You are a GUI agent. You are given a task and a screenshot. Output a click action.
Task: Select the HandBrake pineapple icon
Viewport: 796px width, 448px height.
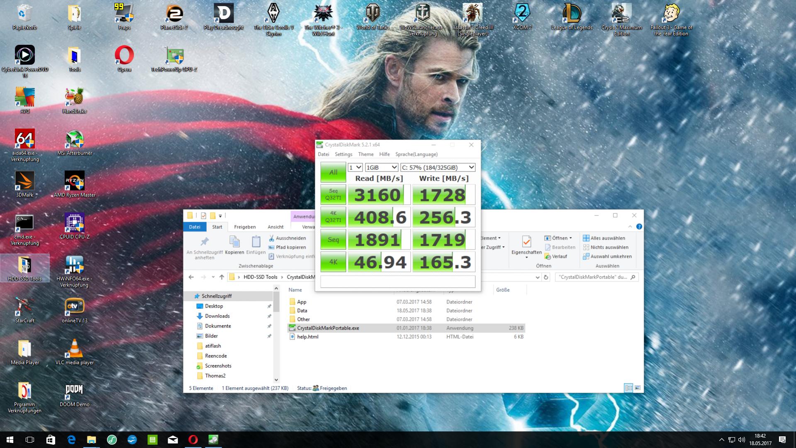coord(74,100)
